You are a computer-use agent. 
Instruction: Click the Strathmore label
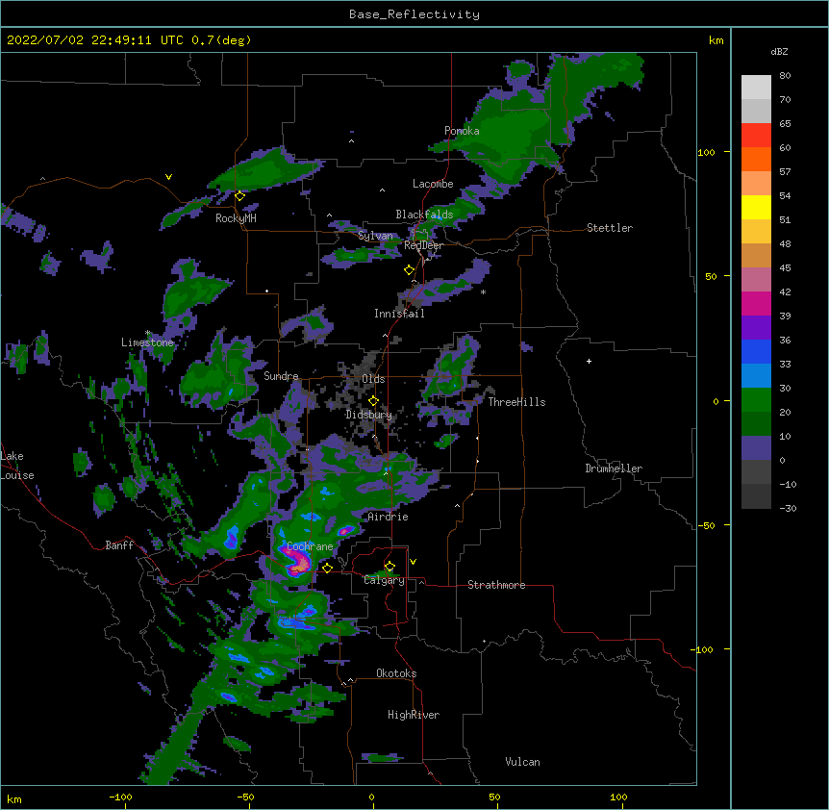coord(496,585)
